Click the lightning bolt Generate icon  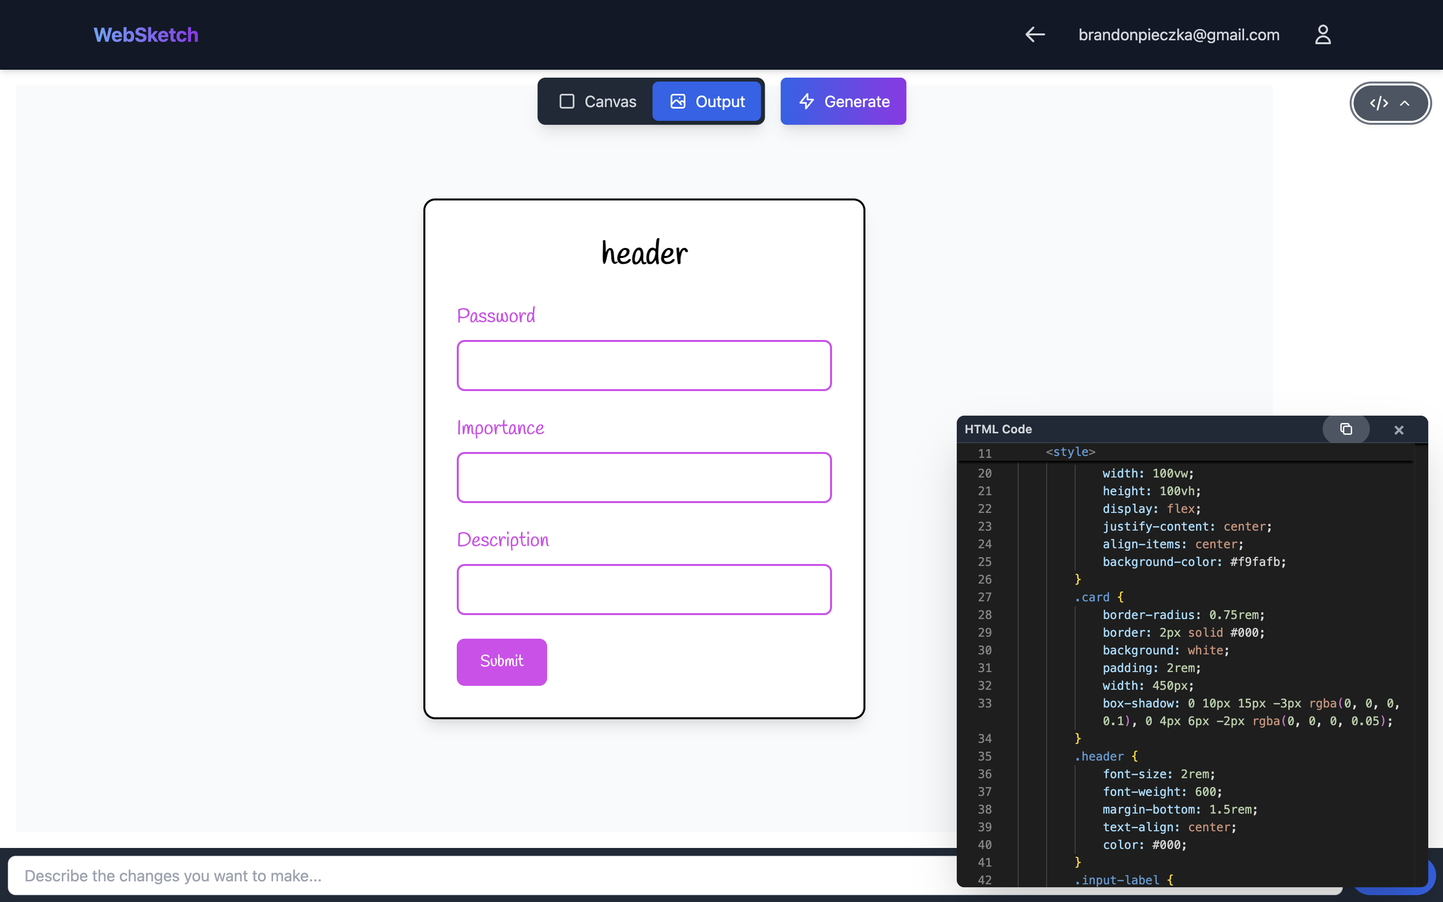806,101
